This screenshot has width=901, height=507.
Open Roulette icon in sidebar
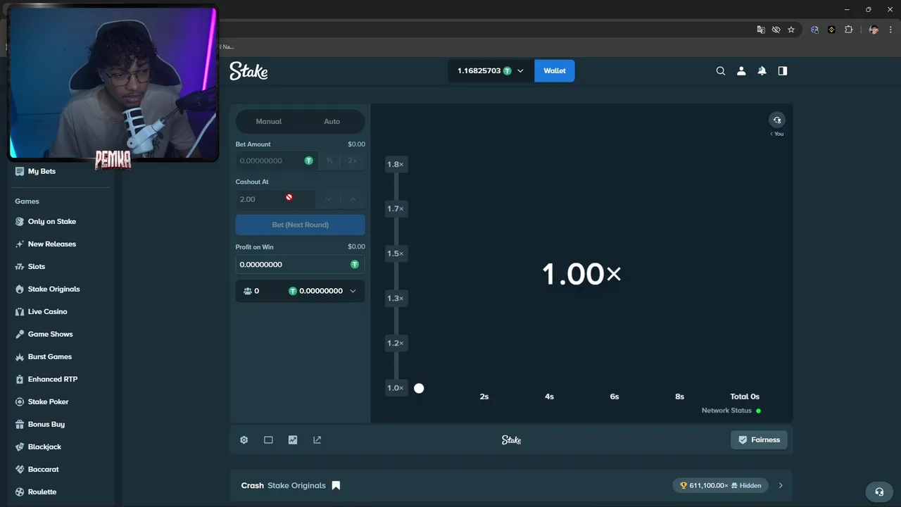[20, 492]
